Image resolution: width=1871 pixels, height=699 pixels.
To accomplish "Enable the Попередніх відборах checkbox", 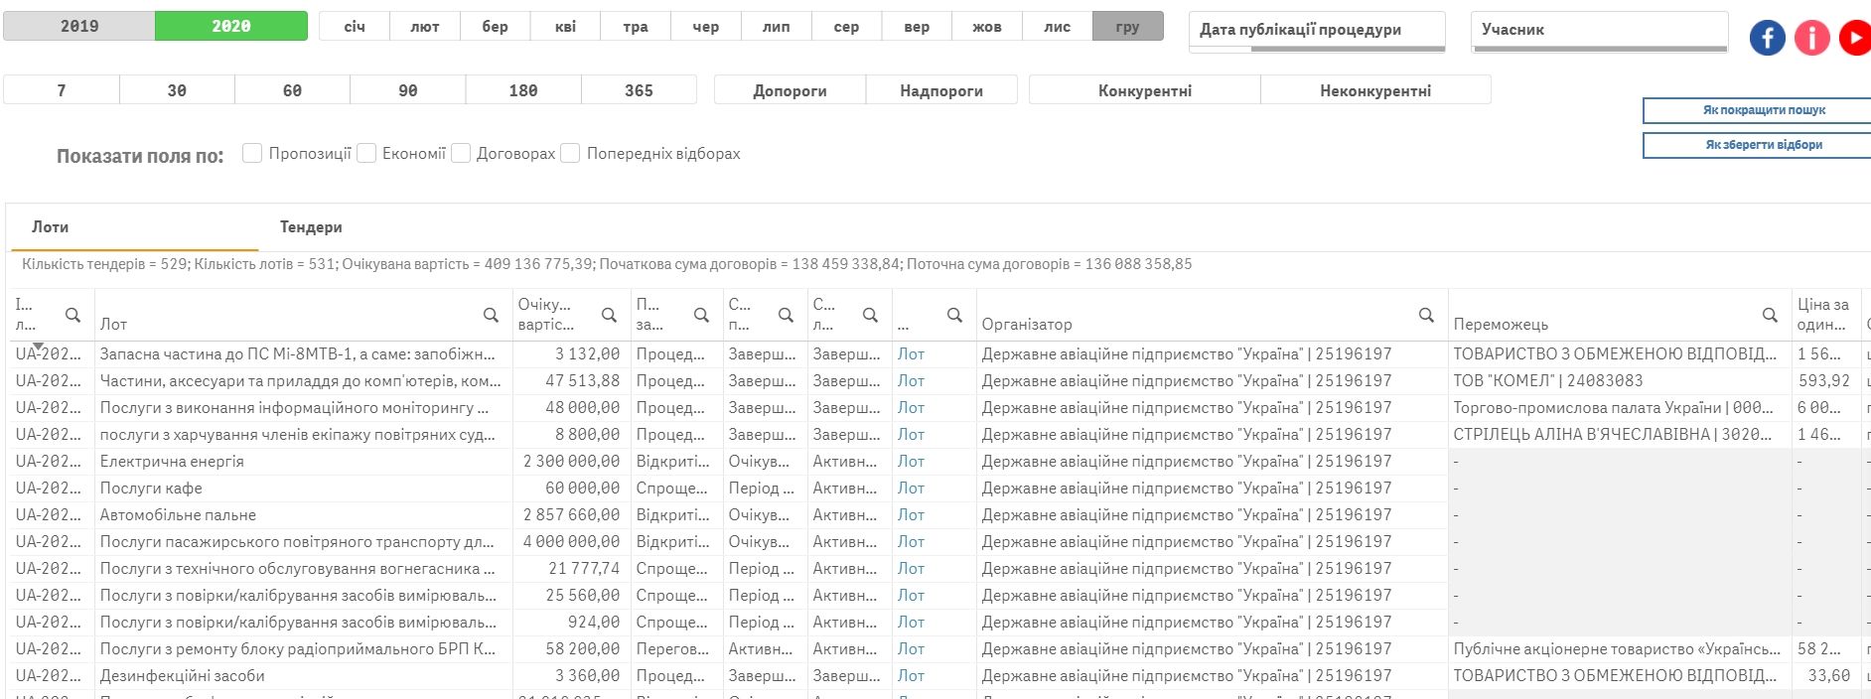I will (570, 153).
